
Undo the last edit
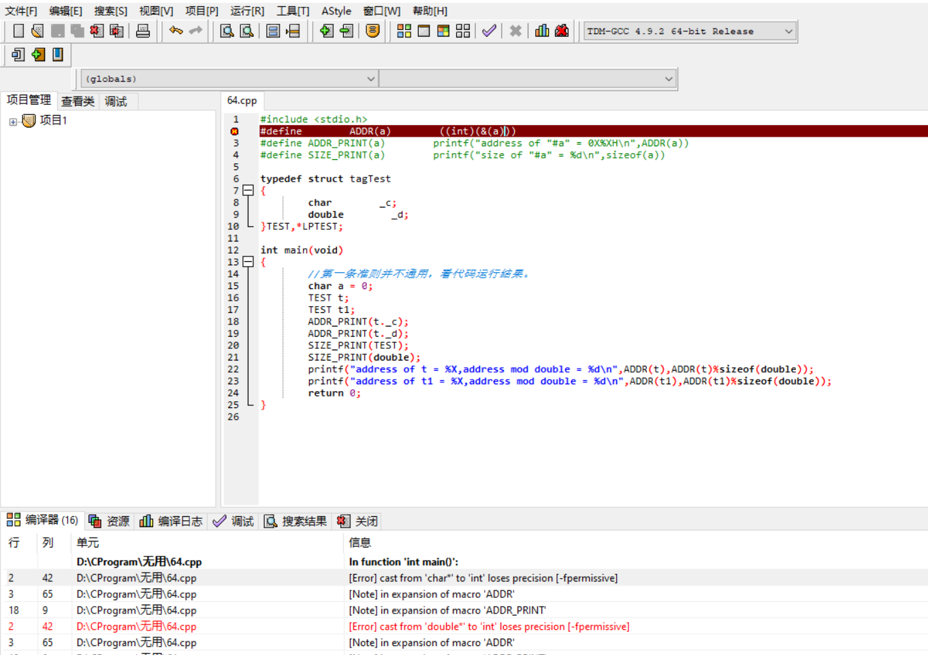pos(176,31)
